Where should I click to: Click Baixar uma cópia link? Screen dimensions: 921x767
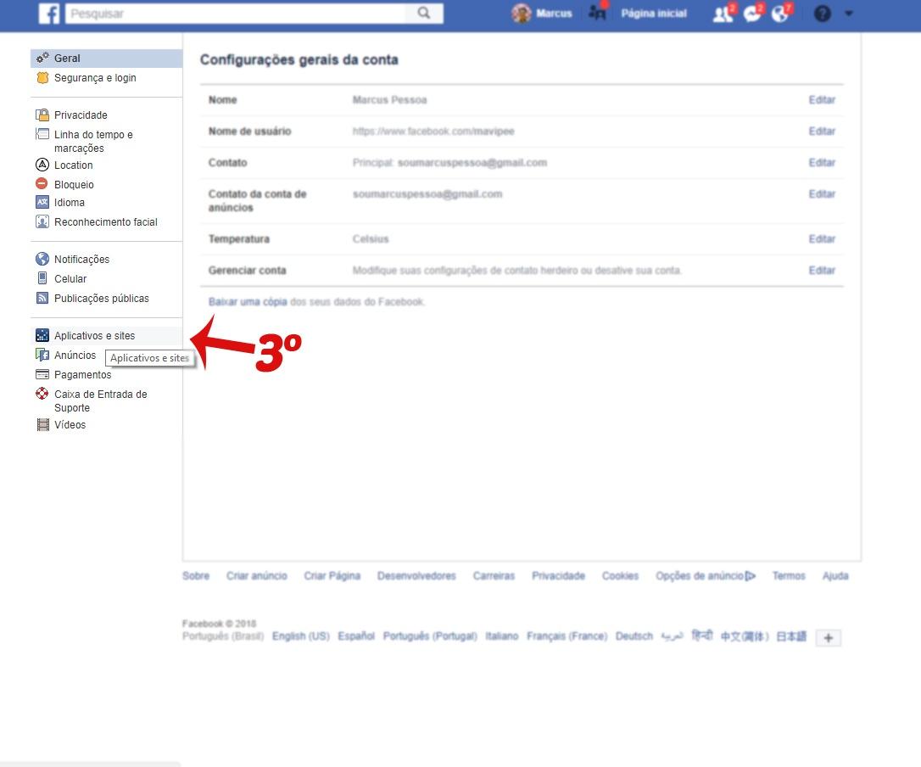point(248,301)
